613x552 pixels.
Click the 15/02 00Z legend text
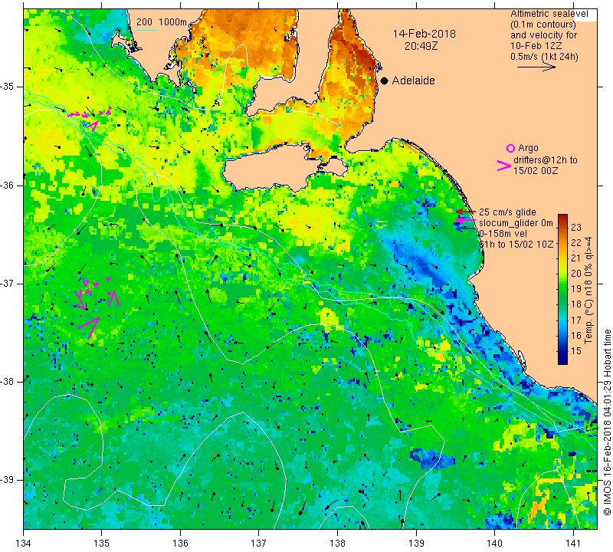pos(536,171)
